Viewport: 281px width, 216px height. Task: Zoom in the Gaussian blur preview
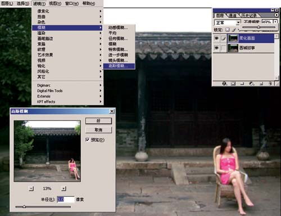(64, 188)
